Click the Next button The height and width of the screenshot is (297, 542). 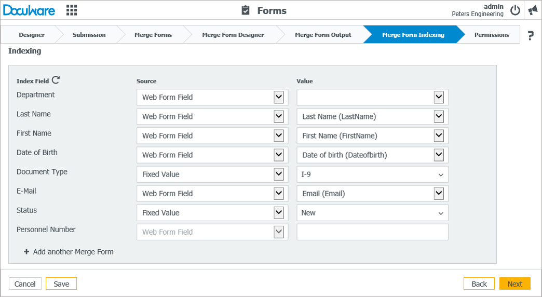click(x=514, y=283)
